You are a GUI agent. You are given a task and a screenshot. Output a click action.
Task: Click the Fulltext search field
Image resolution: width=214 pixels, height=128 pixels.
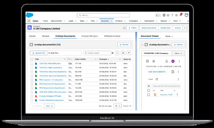(97, 53)
